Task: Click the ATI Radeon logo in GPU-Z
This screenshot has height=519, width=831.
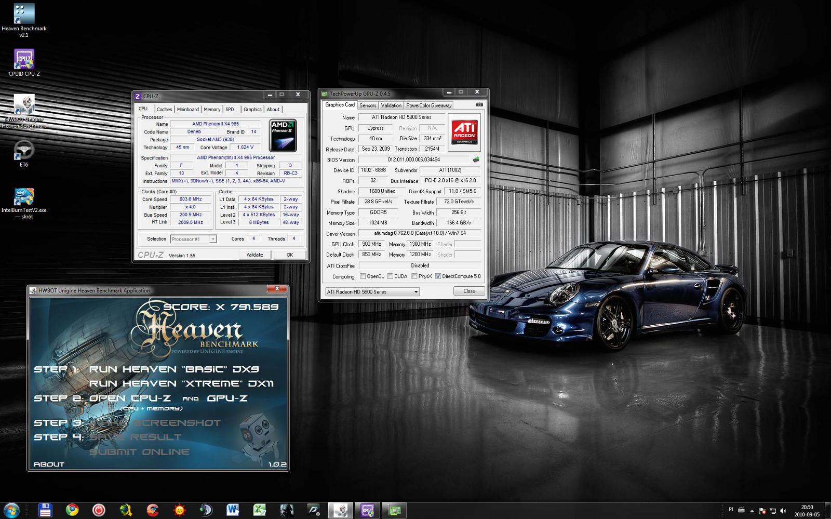Action: pyautogui.click(x=464, y=132)
